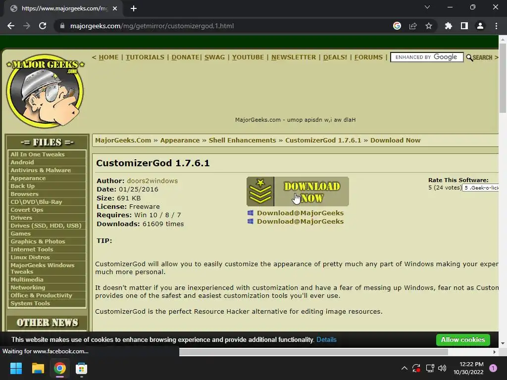Go back to the previous page
This screenshot has width=507, height=380.
(11, 26)
